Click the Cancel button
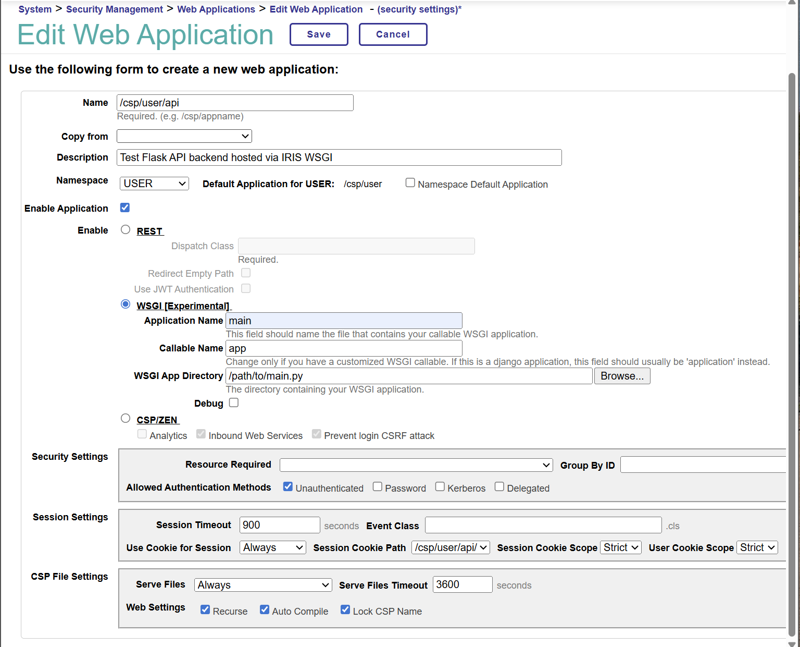The image size is (800, 647). [393, 34]
